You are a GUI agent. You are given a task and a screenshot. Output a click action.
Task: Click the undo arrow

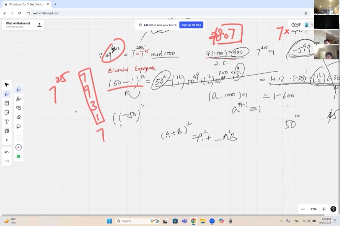click(6, 152)
